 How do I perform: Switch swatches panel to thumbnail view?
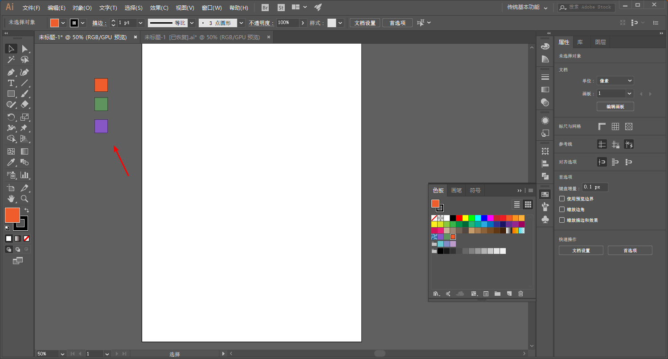coord(528,204)
